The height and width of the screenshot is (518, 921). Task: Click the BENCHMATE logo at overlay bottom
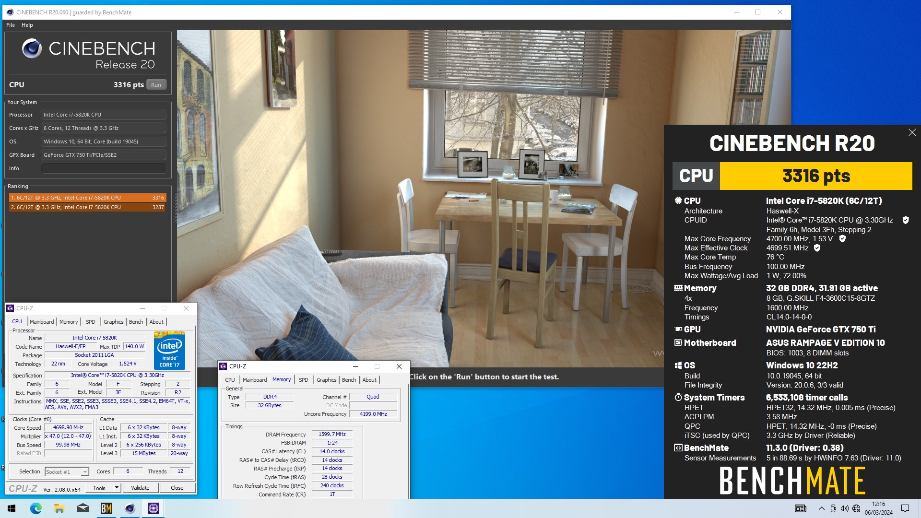[x=792, y=481]
